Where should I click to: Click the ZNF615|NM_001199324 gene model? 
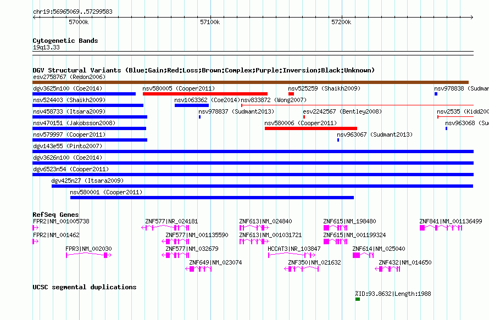coord(336,242)
